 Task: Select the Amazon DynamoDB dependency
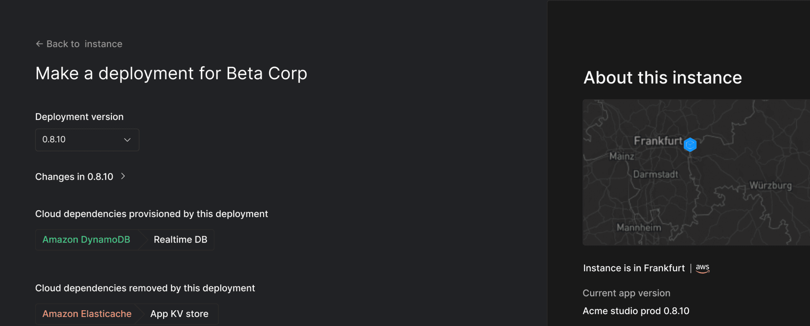[86, 240]
